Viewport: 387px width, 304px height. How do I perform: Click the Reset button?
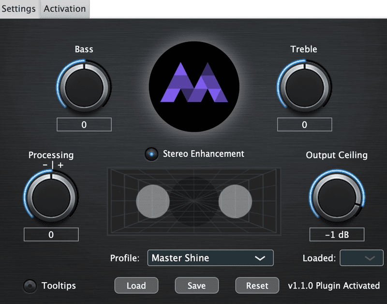click(257, 286)
